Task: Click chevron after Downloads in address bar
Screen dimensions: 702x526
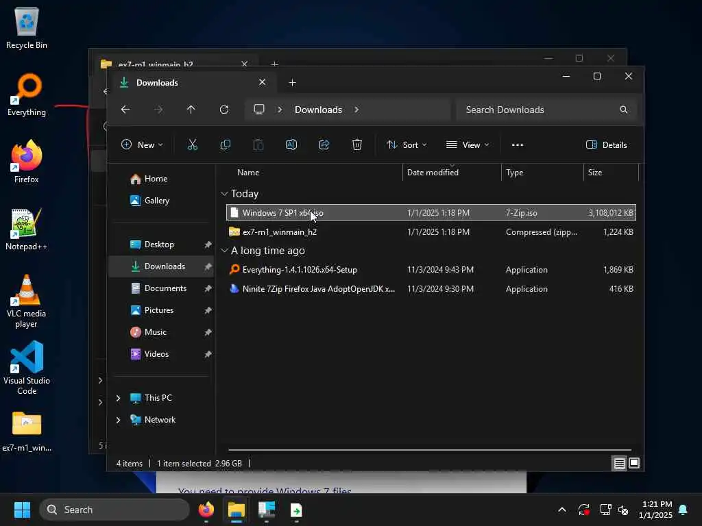Action: (356, 110)
